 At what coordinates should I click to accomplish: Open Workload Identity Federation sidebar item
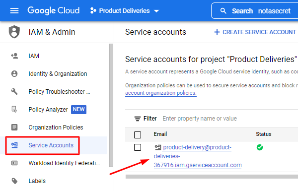(x=64, y=163)
